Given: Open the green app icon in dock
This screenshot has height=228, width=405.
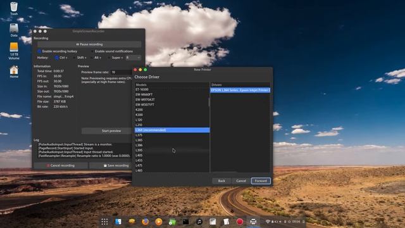Looking at the screenshot, I should [x=172, y=222].
